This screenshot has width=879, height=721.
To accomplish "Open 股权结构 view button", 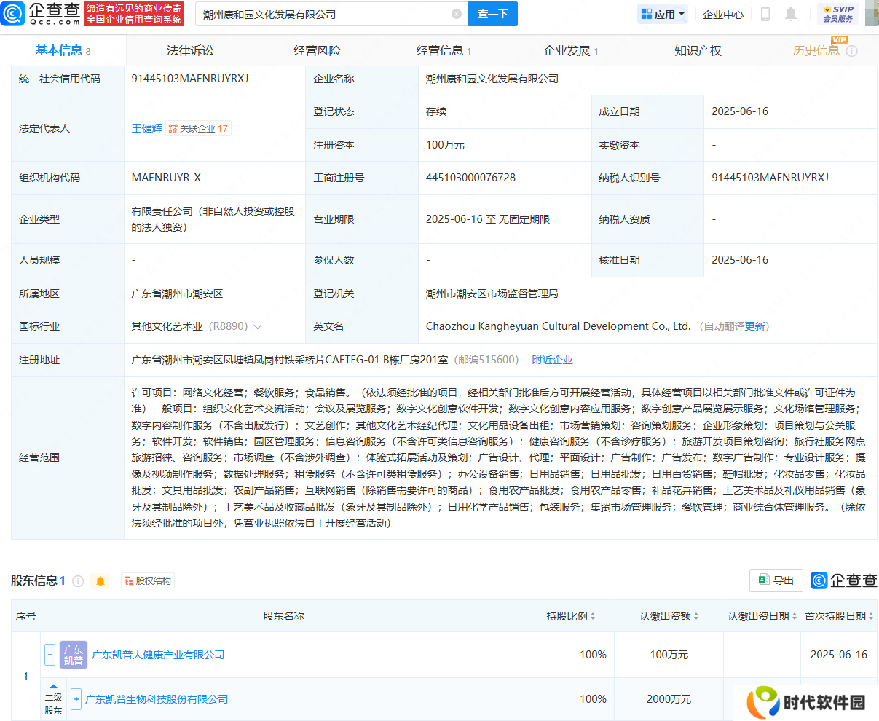I will [x=147, y=581].
